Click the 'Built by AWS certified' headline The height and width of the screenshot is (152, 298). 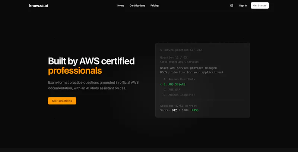coord(91,61)
